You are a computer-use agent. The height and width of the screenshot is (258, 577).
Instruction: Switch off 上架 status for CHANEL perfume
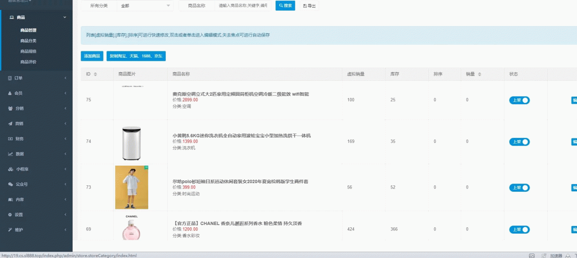click(519, 230)
